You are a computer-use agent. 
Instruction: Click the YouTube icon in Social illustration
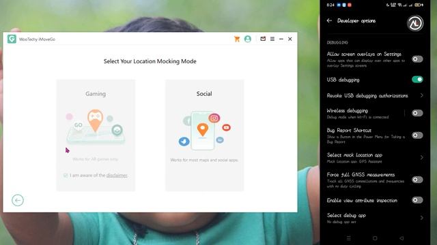coord(226,127)
